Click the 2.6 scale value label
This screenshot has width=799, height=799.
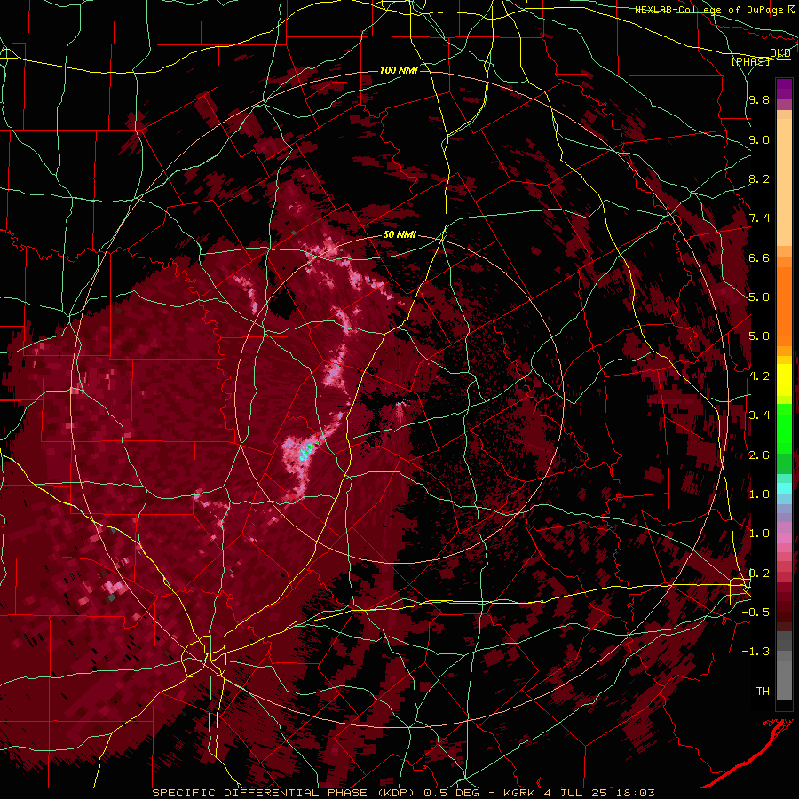click(x=759, y=455)
